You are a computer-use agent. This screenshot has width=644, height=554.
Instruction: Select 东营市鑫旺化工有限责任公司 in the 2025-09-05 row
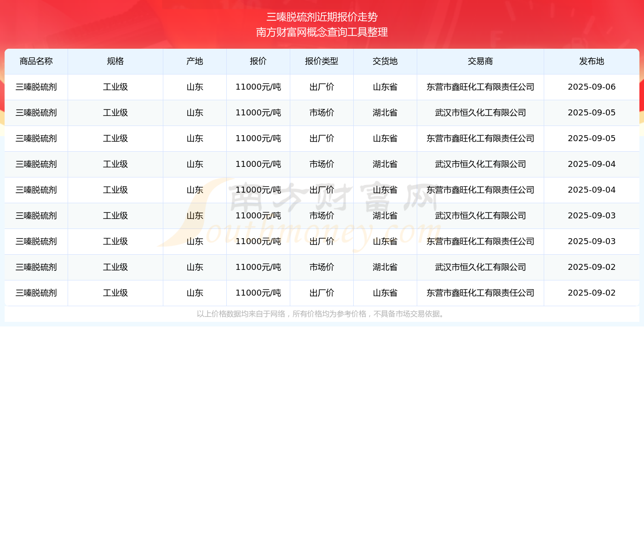coord(481,139)
